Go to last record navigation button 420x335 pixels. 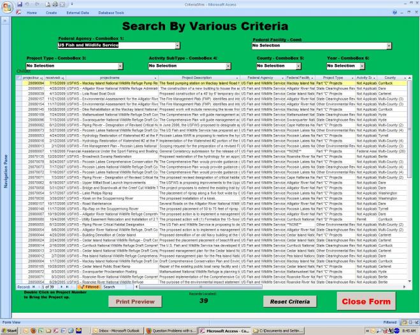tap(67, 287)
